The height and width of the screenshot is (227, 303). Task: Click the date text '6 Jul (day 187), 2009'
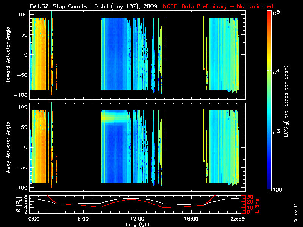[x=126, y=6]
